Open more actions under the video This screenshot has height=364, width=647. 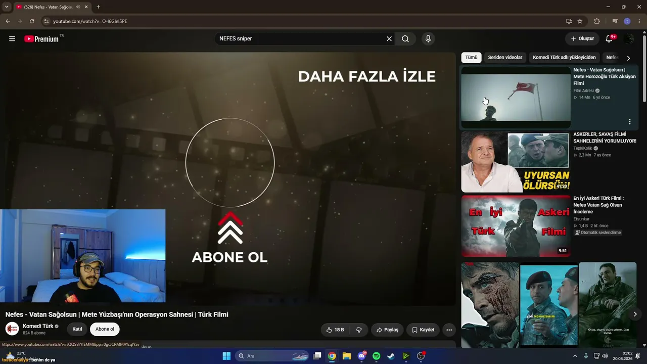[x=449, y=330]
